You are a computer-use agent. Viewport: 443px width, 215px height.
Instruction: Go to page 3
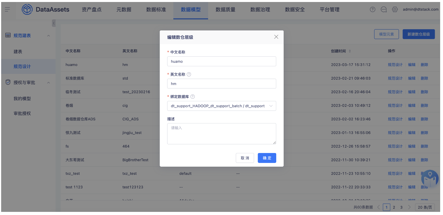click(401, 207)
